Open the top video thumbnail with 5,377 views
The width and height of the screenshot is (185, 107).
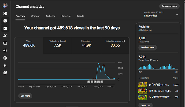click(x=143, y=85)
